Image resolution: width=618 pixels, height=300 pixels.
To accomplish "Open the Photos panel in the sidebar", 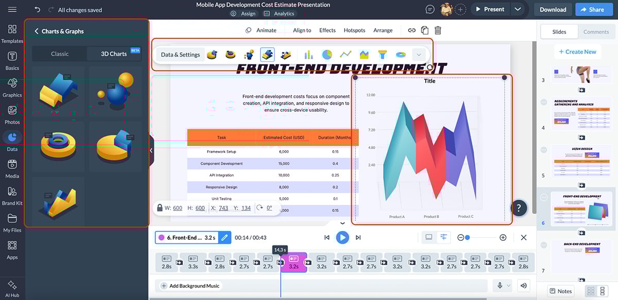I will pos(12,115).
